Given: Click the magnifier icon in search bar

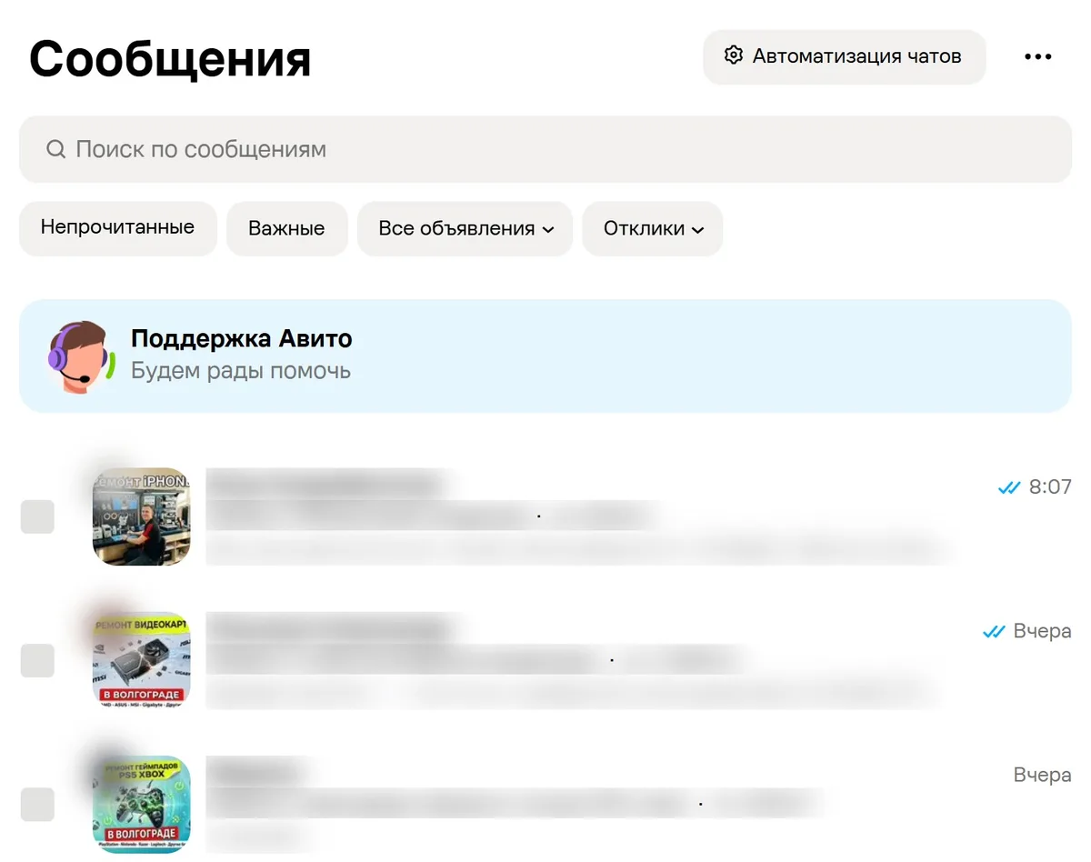Looking at the screenshot, I should click(x=55, y=149).
